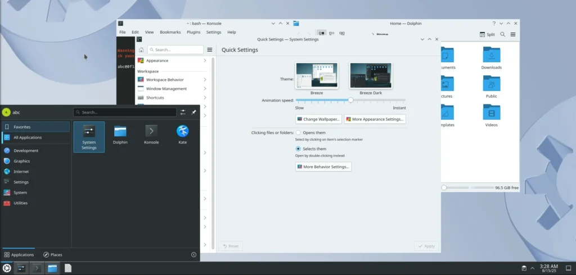Screen dimensions: 576x275
Task: Select the Breeze Dark theme thumbnail
Action: (371, 76)
